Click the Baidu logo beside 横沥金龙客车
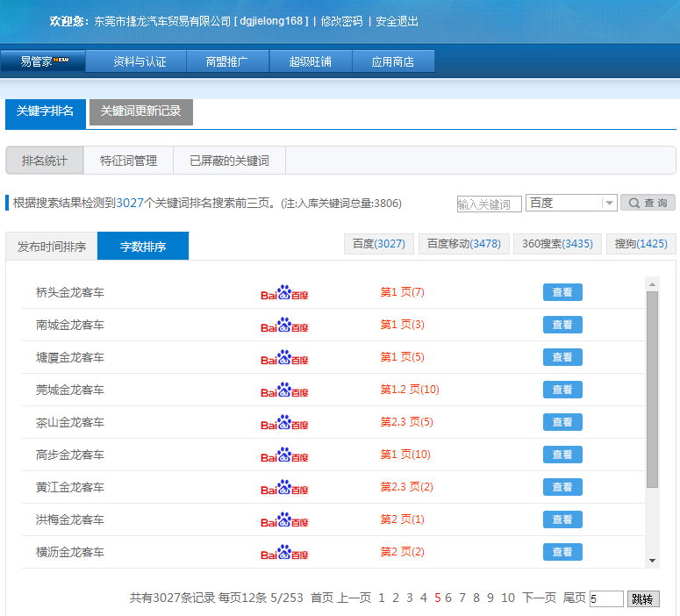680x616 pixels. [x=284, y=552]
